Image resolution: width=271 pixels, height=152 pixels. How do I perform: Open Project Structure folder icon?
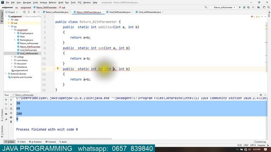click(259, 8)
